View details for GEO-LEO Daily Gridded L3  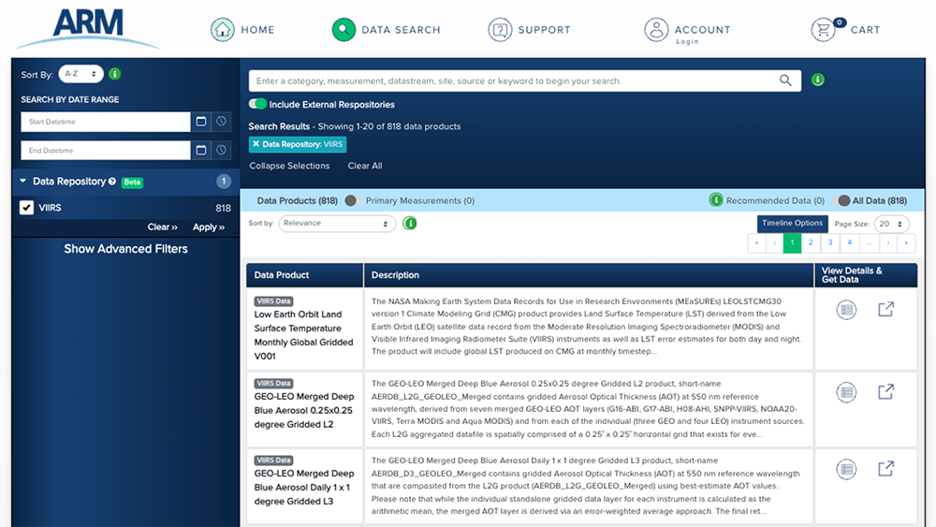(846, 469)
